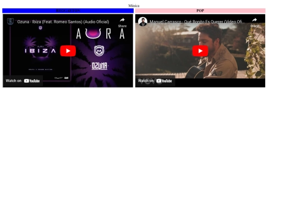Open the Ozuna Ibiza video title link

click(63, 22)
